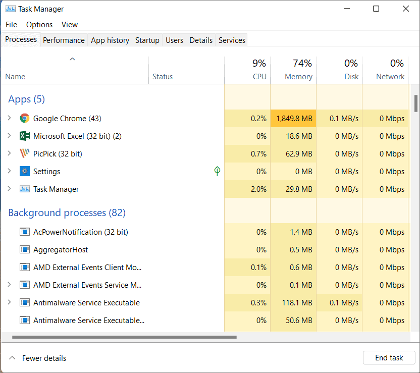Expand the AMD External Events Service entry
420x373 pixels.
(10, 284)
